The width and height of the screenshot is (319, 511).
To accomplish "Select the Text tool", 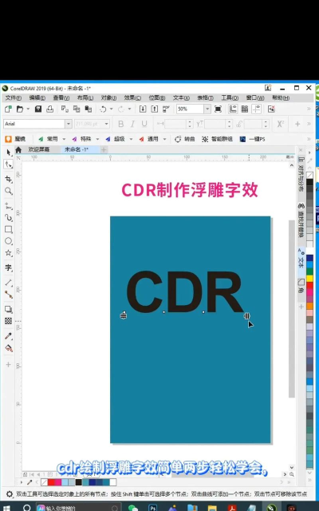I will point(9,267).
